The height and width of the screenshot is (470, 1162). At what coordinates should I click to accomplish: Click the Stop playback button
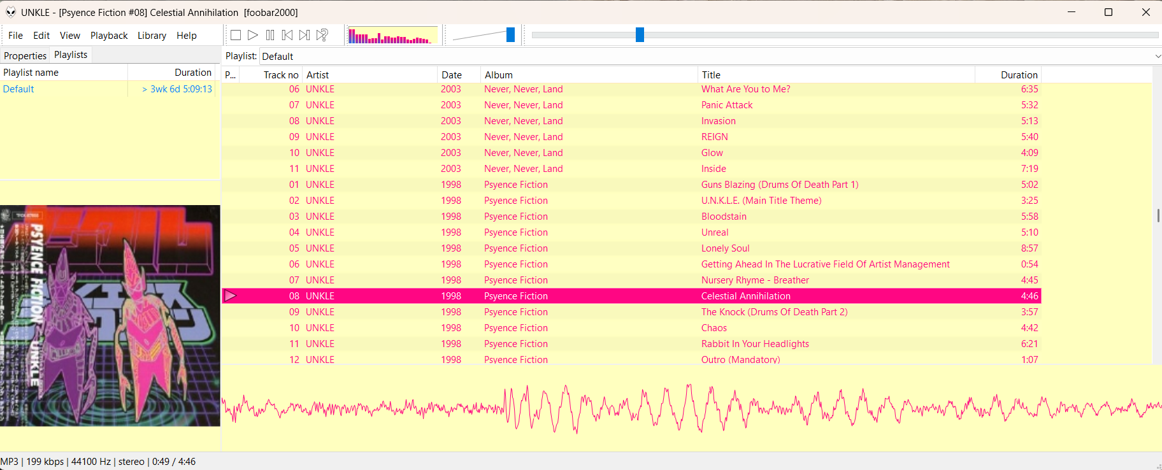click(236, 35)
